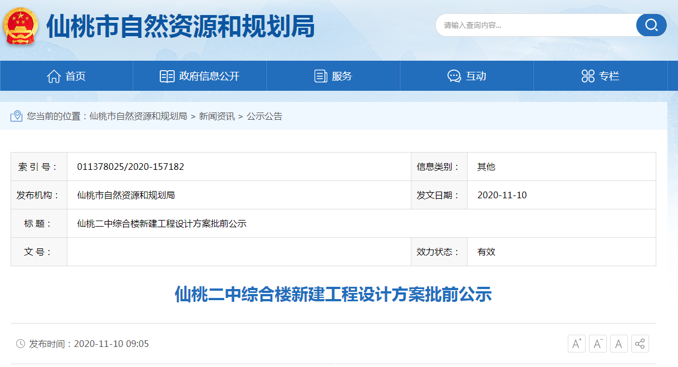Viewport: 678px width, 367px height.
Task: Click the house icon beside 首页
Action: tap(54, 76)
